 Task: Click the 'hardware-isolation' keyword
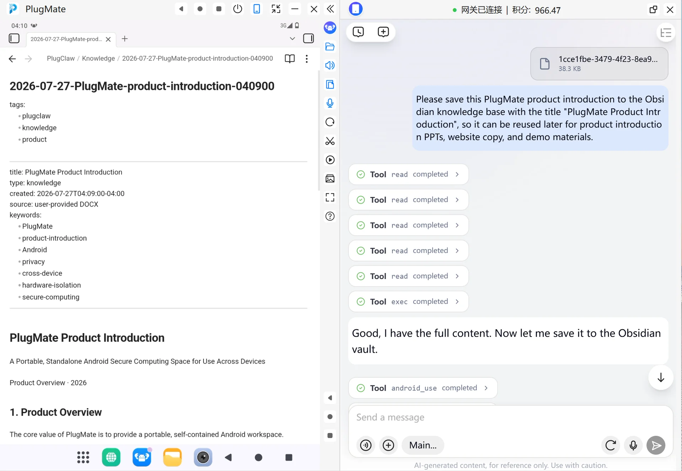52,285
